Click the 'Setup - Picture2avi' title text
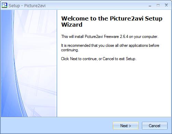The height and width of the screenshot is (134, 172). click(x=27, y=6)
